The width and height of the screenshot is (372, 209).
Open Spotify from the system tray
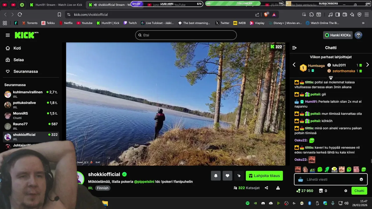pos(248,203)
